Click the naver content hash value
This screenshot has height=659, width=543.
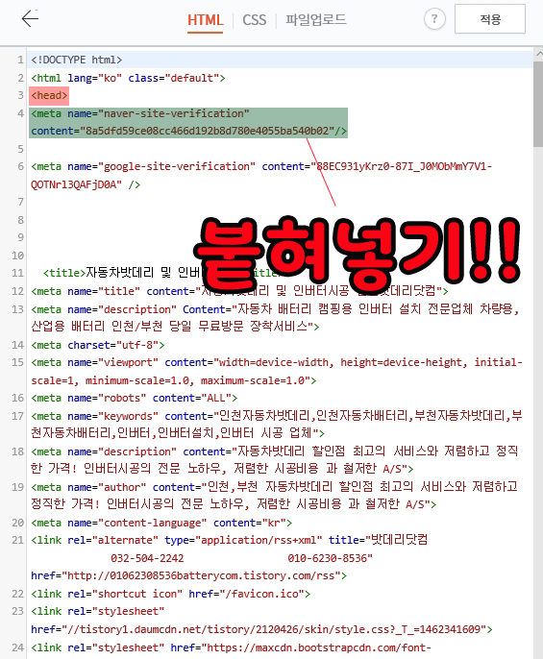207,131
